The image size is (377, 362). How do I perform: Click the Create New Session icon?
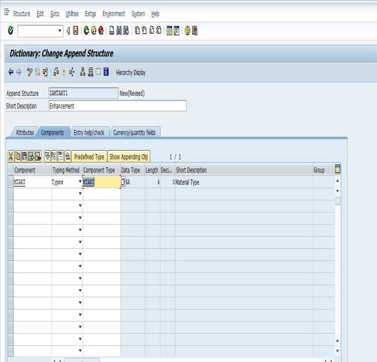[x=169, y=31]
